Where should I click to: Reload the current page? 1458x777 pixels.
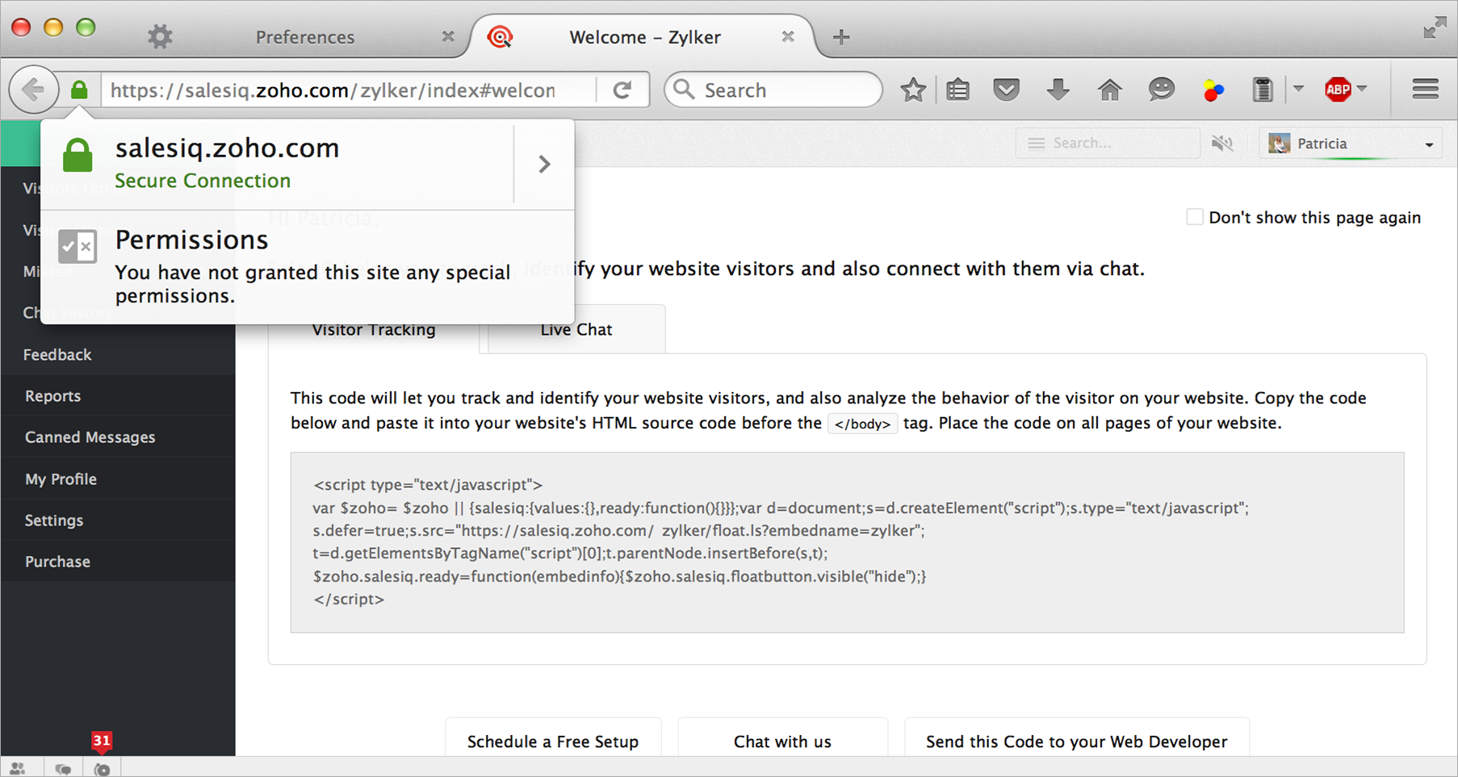click(x=622, y=90)
